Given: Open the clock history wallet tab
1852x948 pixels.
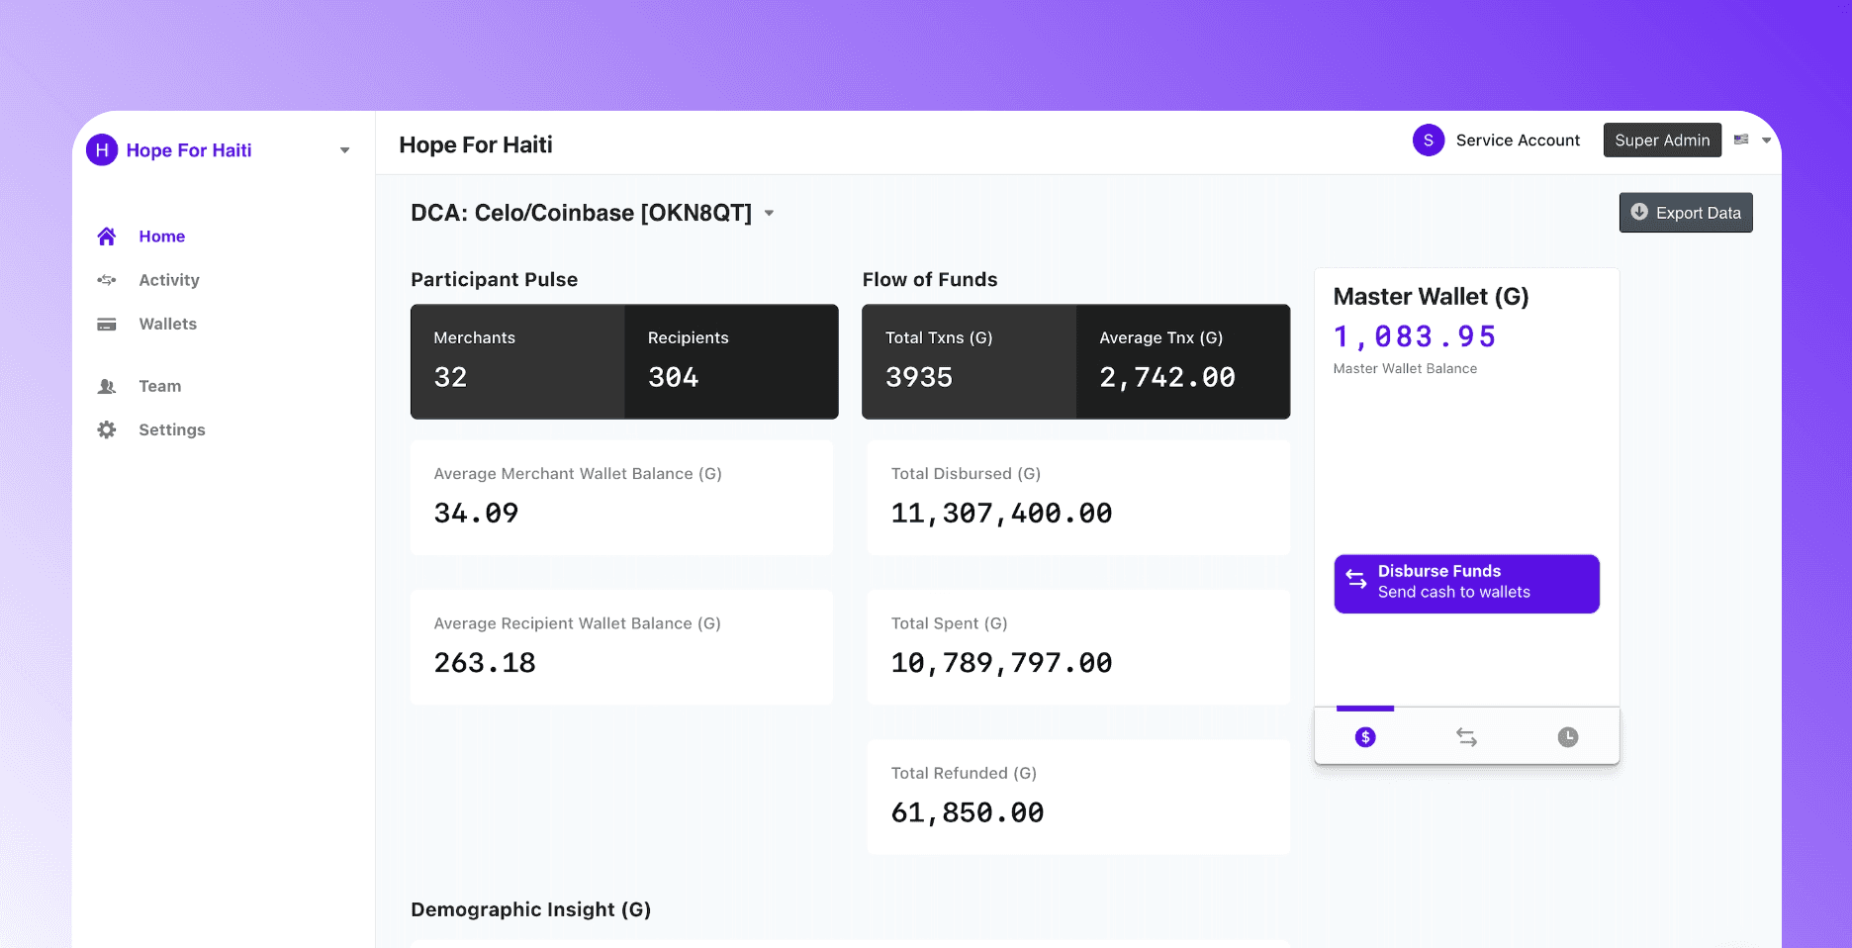Looking at the screenshot, I should coord(1568,737).
